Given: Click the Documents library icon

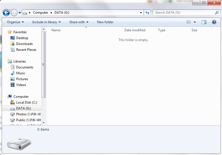Looking at the screenshot, I should (x=13, y=67).
